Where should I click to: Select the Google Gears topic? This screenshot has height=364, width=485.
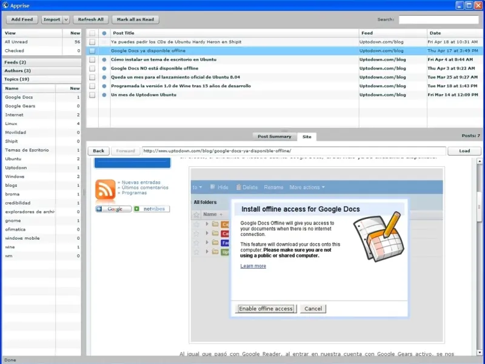pos(41,106)
